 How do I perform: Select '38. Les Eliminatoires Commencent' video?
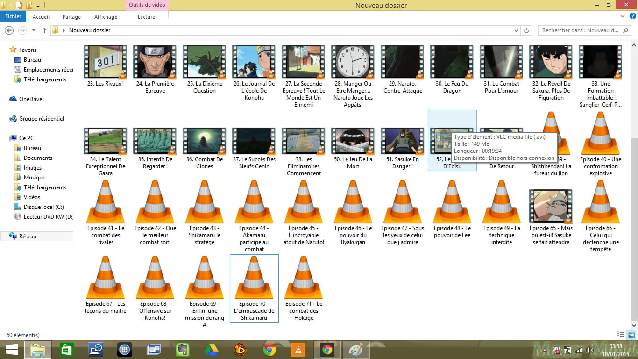coord(304,141)
